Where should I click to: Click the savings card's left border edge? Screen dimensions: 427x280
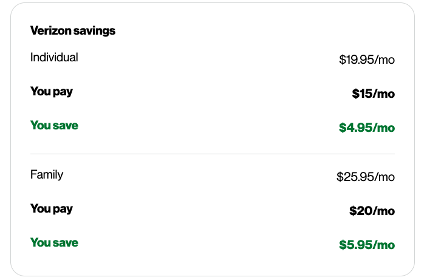click(11, 140)
